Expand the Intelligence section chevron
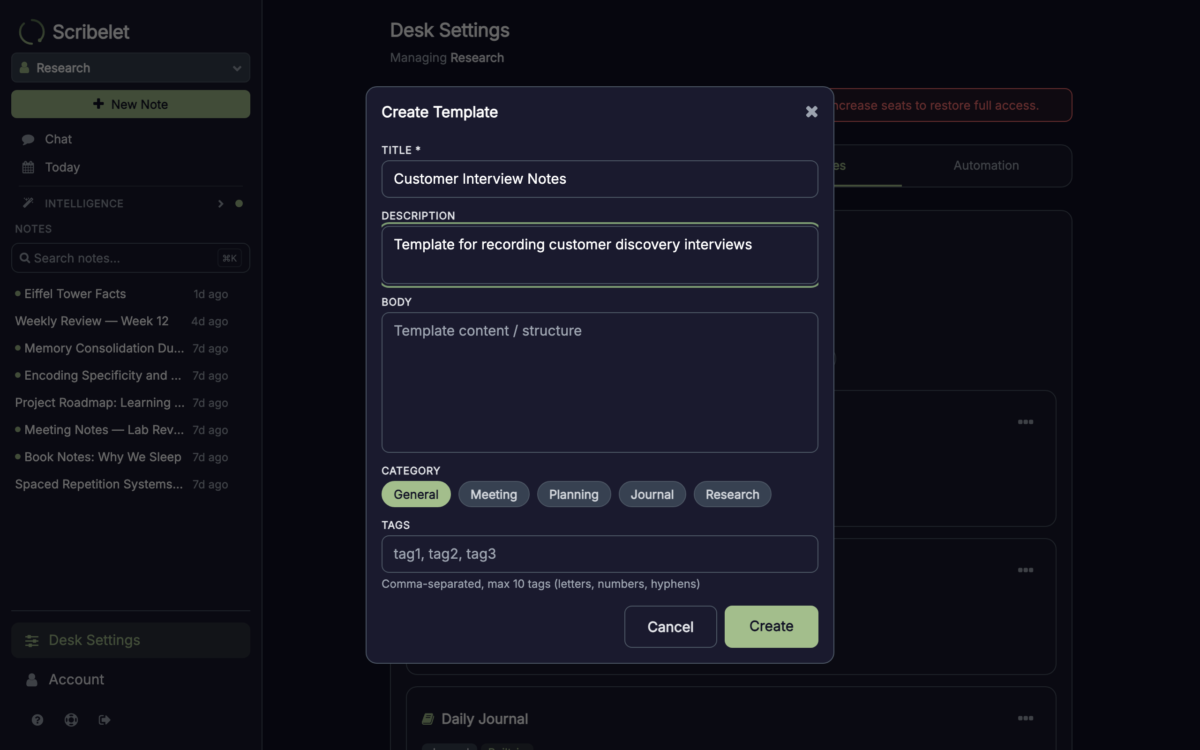Viewport: 1200px width, 750px height. 221,203
